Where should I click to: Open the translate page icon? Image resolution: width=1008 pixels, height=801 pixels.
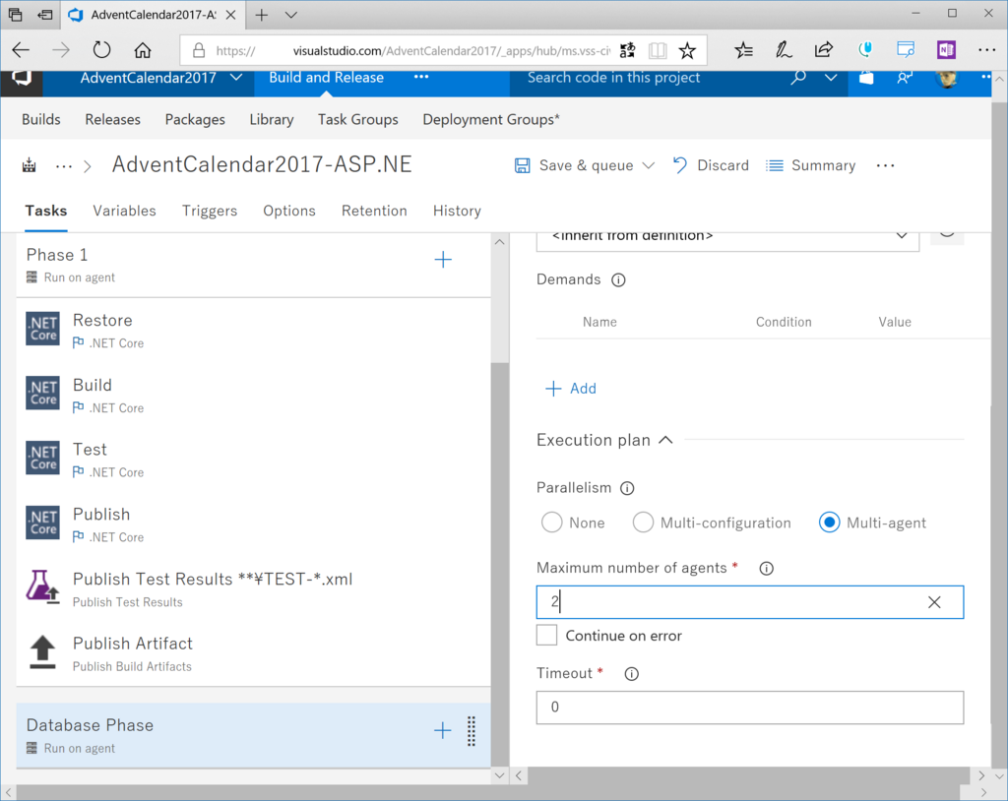point(627,50)
